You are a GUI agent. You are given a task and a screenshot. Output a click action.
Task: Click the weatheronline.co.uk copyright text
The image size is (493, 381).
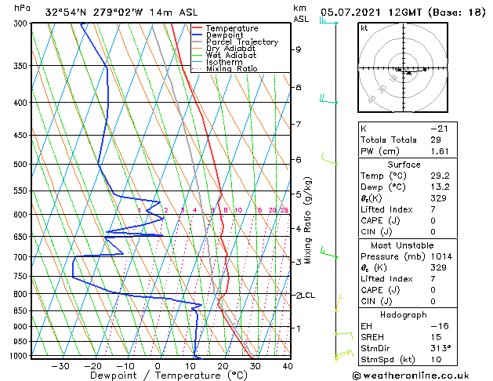tap(411, 376)
